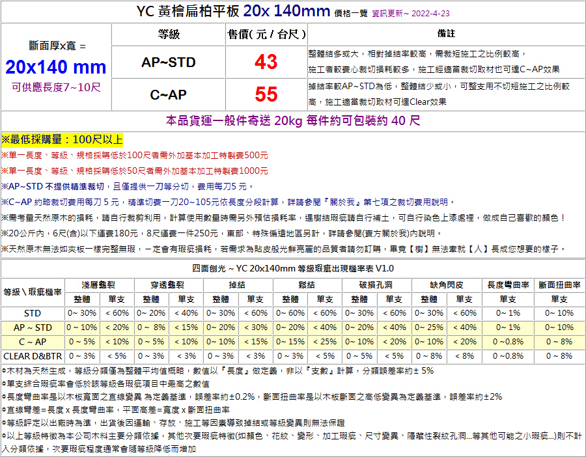Image resolution: width=586 pixels, height=457 pixels.
Task: Select the AP~STD grade in pricing table
Action: tap(169, 62)
